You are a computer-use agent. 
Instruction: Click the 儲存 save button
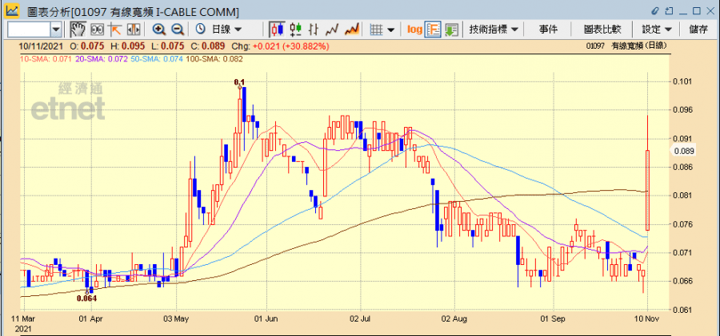point(698,30)
